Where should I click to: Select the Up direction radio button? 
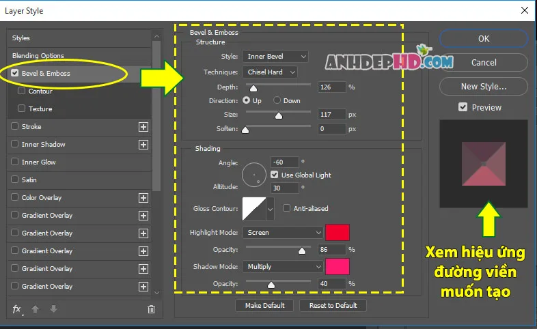[246, 100]
